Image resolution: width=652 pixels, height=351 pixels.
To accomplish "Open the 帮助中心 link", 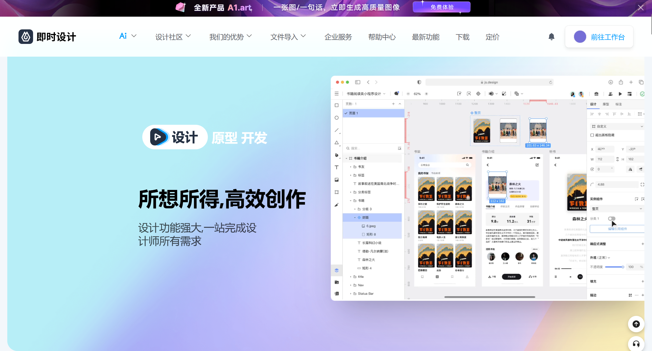I will pos(382,37).
